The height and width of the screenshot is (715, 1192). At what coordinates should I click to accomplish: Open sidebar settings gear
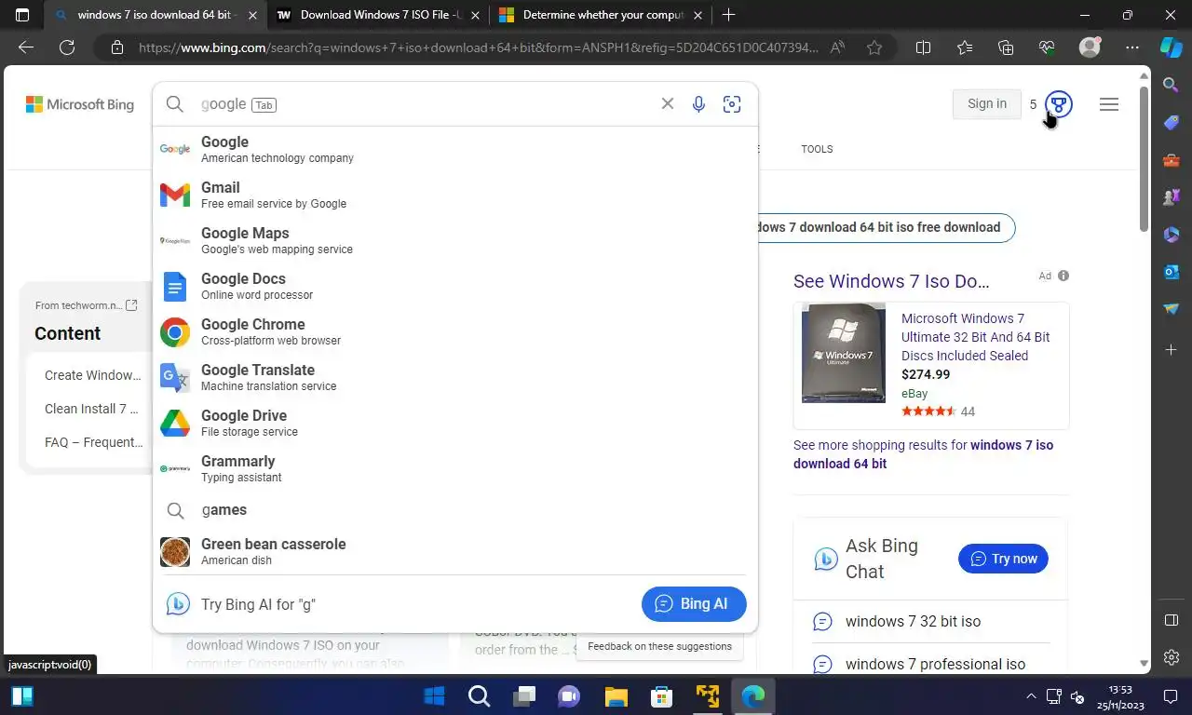1172,657
